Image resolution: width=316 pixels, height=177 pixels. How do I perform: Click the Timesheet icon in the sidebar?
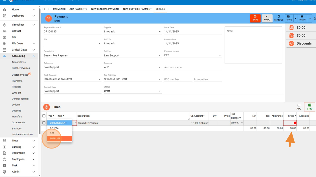[x=5, y=25]
